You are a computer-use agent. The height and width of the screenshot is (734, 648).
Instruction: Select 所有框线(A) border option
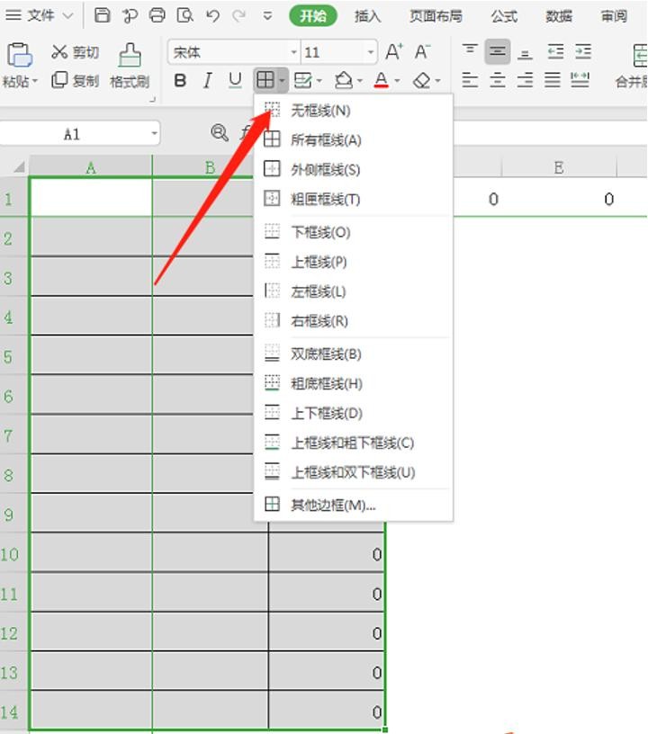[325, 140]
